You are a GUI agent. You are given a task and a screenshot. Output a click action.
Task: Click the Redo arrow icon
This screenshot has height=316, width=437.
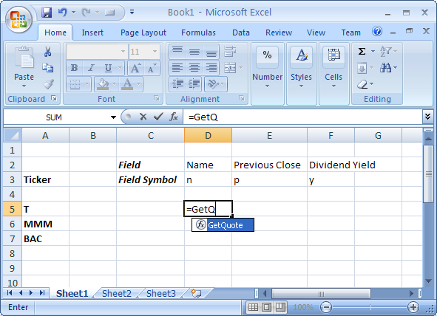click(x=87, y=13)
